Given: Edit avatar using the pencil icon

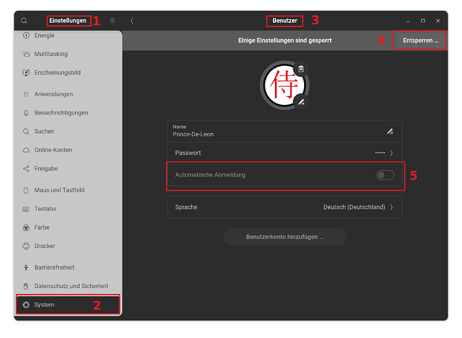Looking at the screenshot, I should (301, 102).
